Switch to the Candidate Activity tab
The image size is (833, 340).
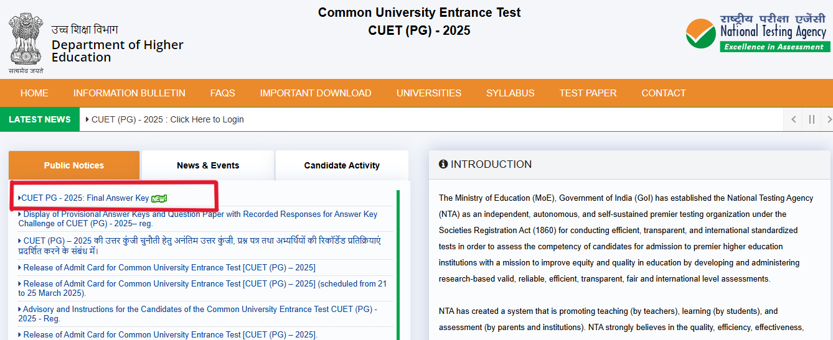click(342, 165)
